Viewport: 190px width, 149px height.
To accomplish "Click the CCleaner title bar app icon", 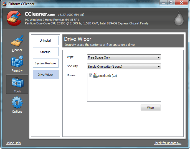I will click(5, 4).
